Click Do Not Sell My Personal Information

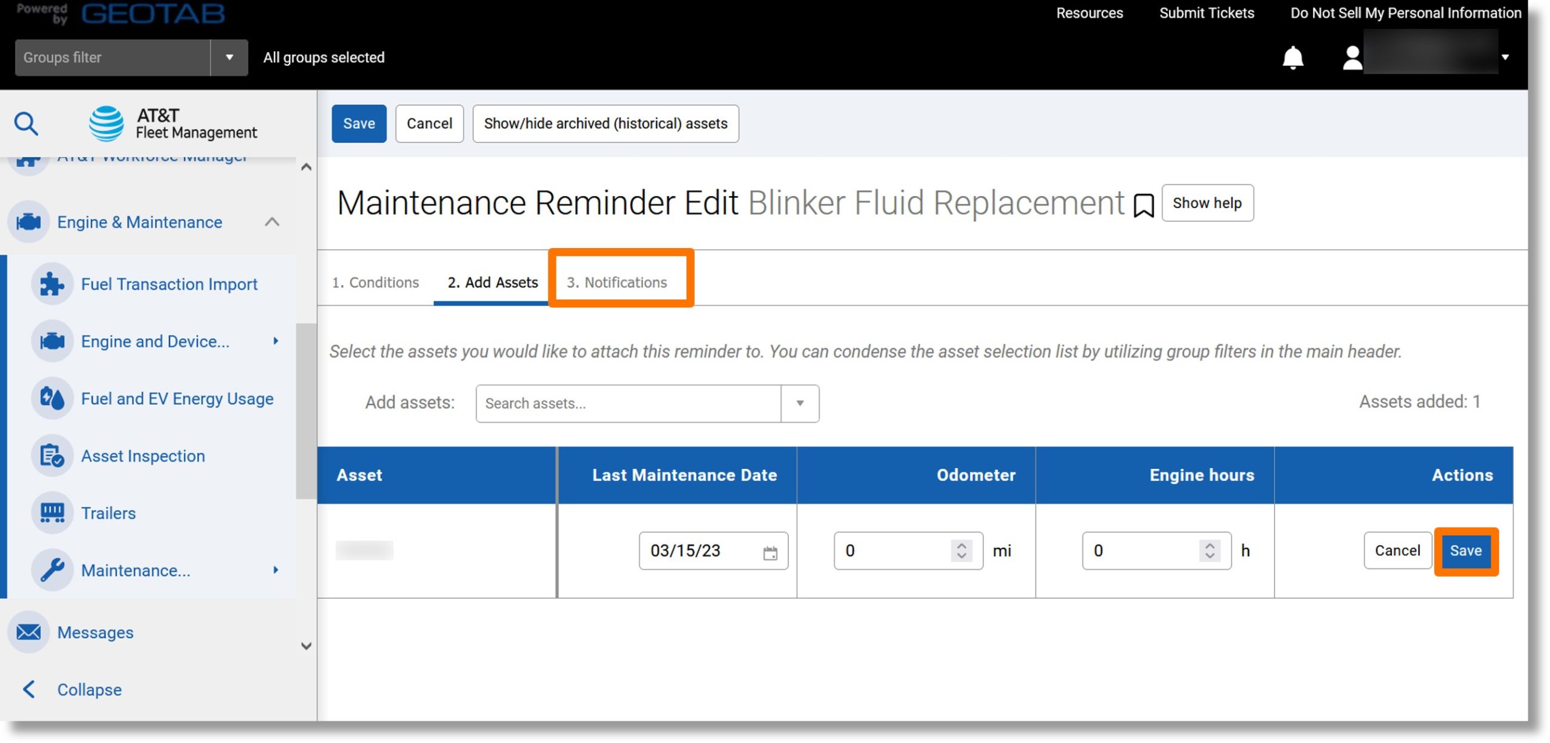tap(1405, 13)
